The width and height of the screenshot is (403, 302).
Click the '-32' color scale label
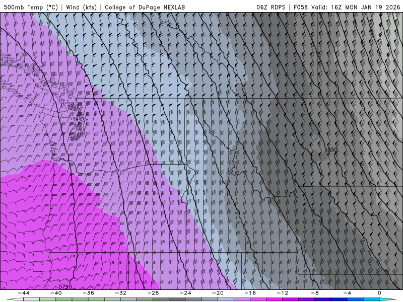coord(120,293)
